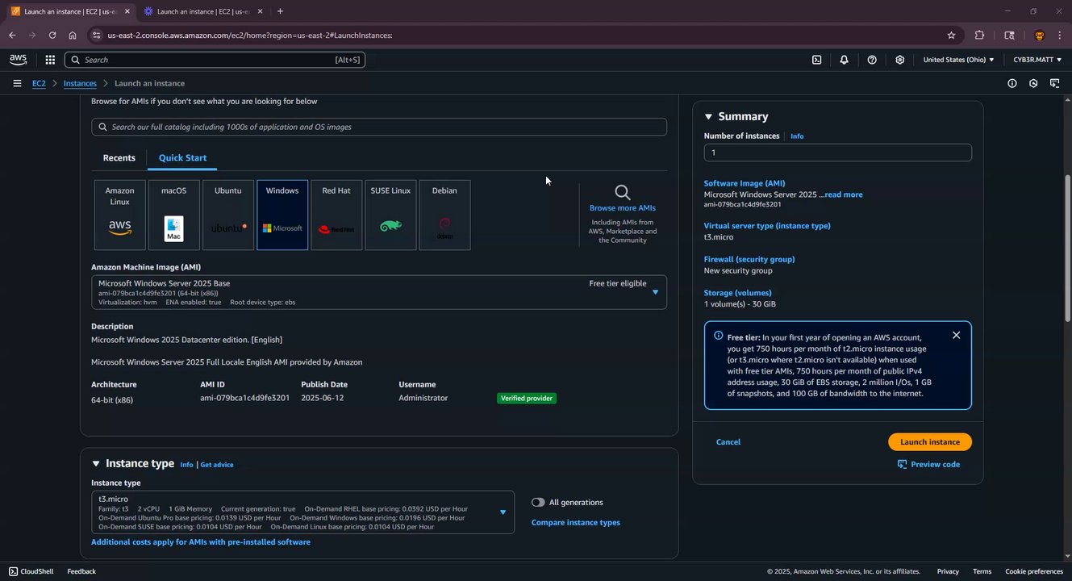Click Feedback in the footer
1072x581 pixels.
[x=81, y=571]
